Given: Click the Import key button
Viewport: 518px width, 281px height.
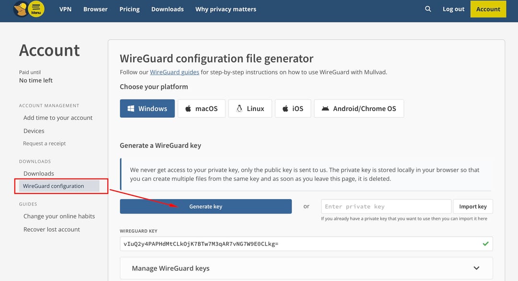Looking at the screenshot, I should 473,206.
